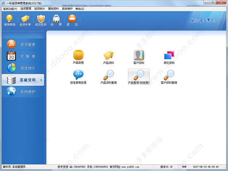Open the 客户资料 contact icon
Image resolution: width=228 pixels, height=171 pixels.
coord(139,57)
